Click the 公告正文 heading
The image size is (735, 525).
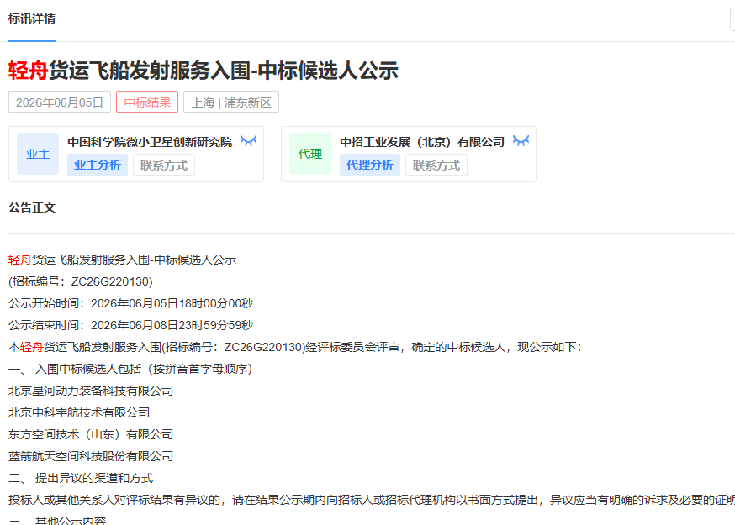click(32, 207)
